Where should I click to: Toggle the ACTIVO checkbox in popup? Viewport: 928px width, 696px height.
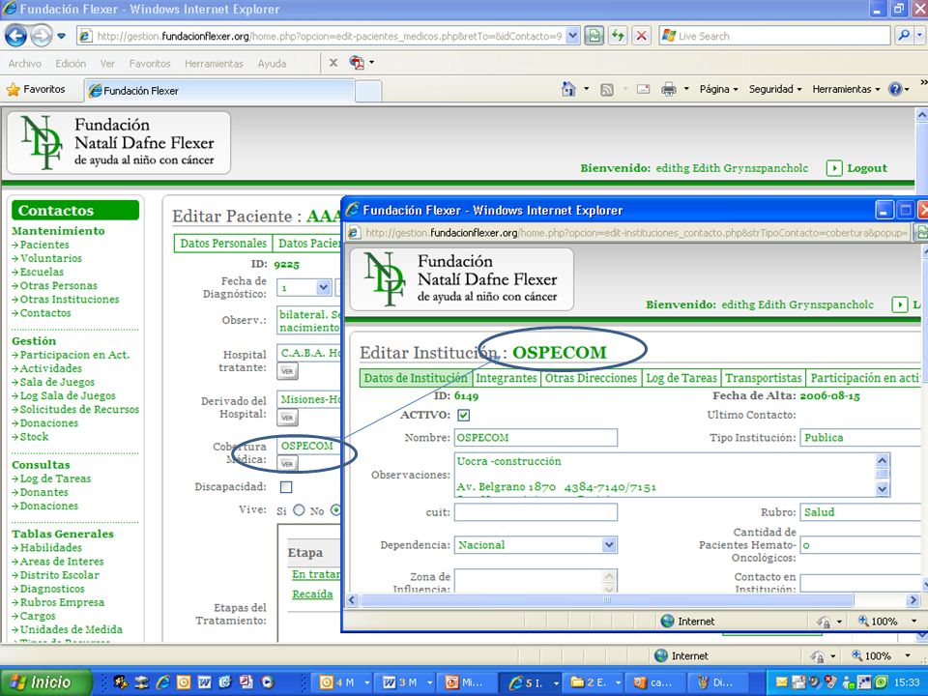(x=463, y=416)
